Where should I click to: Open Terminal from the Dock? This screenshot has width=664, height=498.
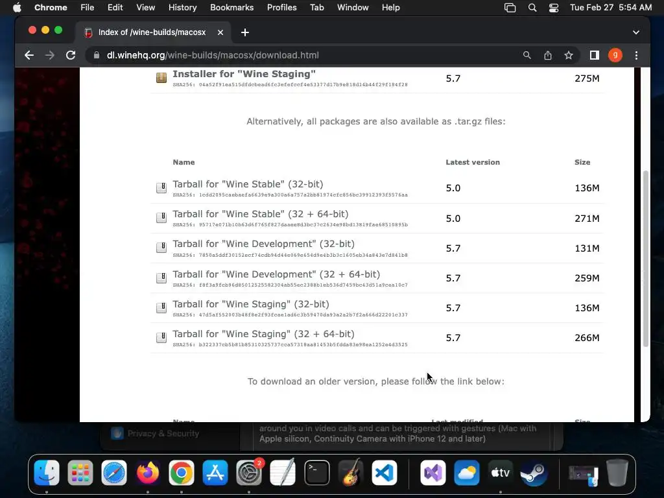316,473
